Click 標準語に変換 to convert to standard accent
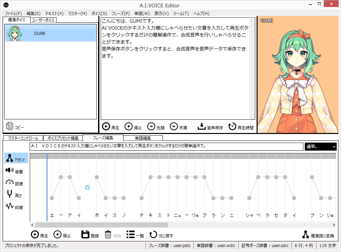This screenshot has width=341, height=252. point(318,235)
